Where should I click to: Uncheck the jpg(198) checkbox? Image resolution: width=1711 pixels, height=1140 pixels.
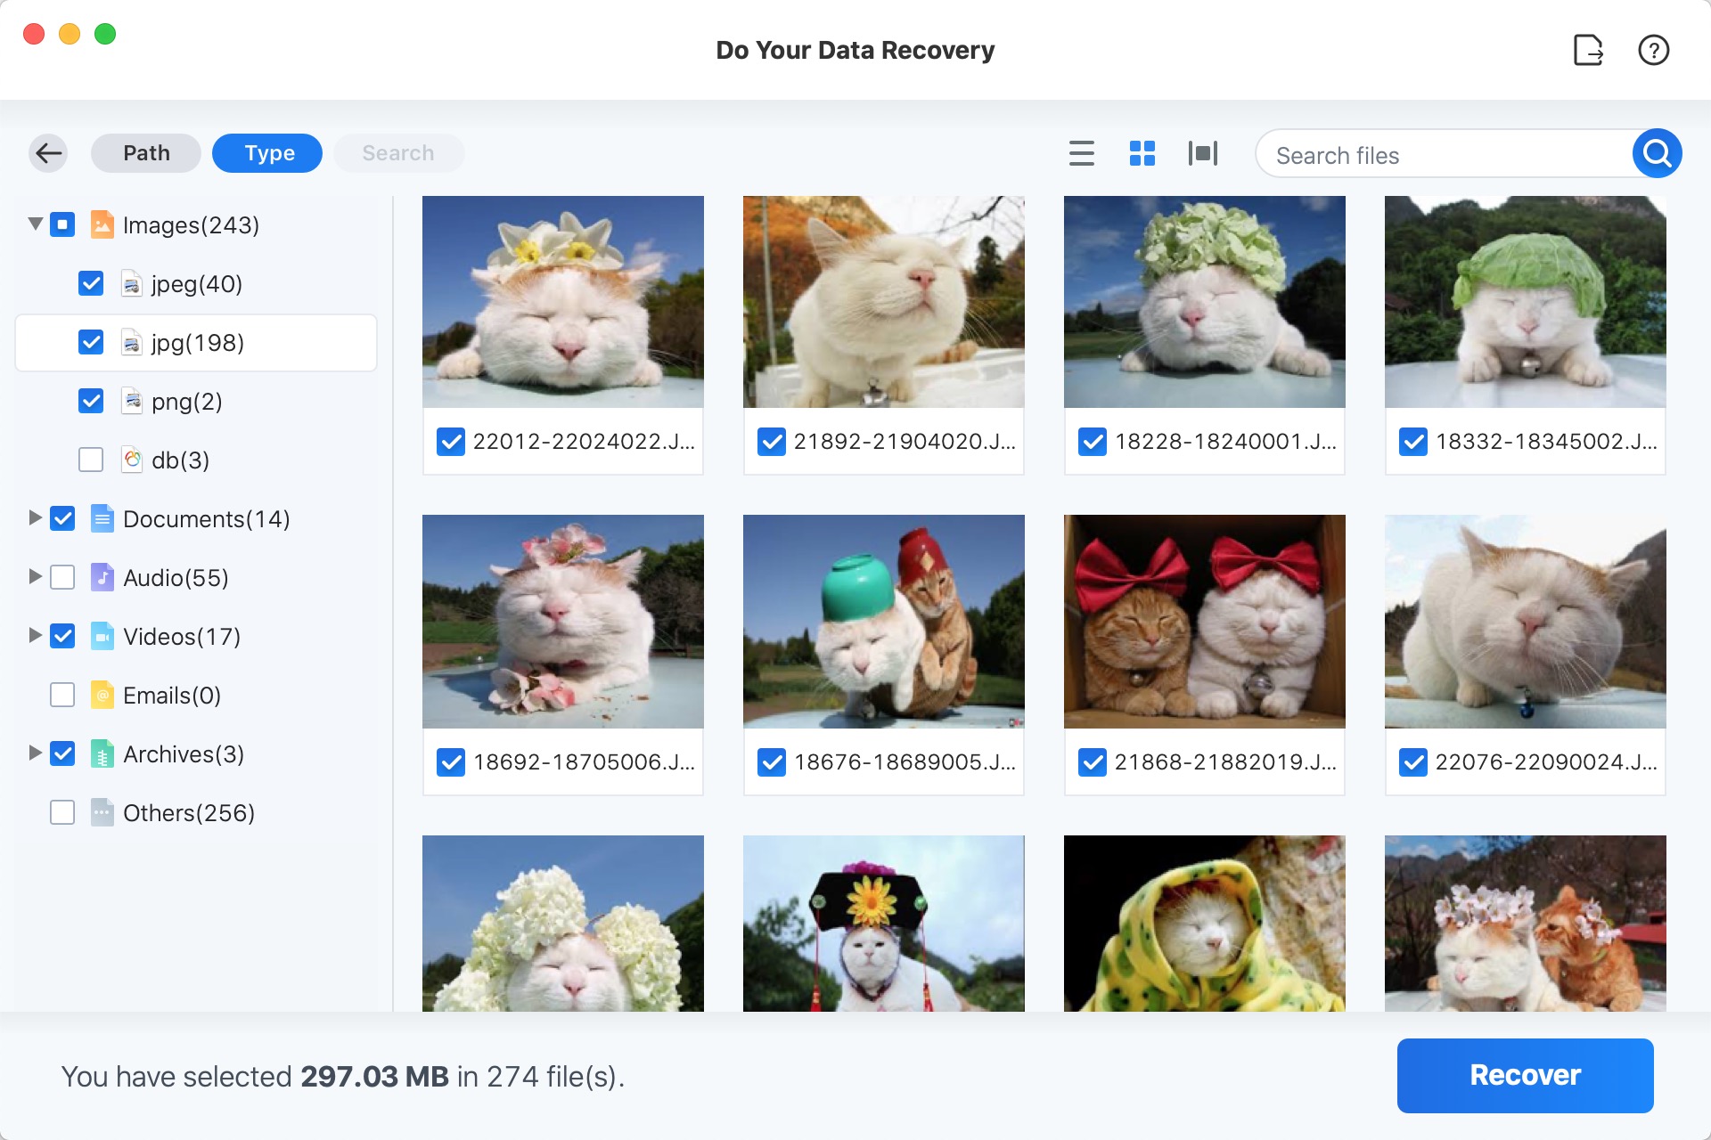pos(91,342)
